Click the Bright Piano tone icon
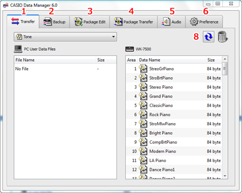This screenshot has width=242, height=193. coord(143,133)
